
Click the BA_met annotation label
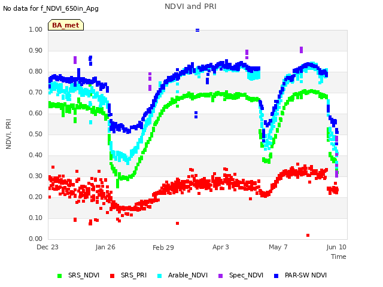click(x=66, y=25)
